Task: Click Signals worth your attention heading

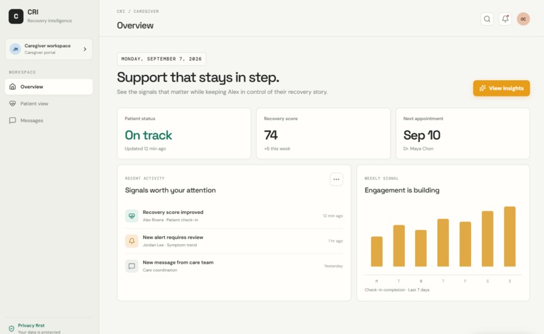Action: [170, 190]
